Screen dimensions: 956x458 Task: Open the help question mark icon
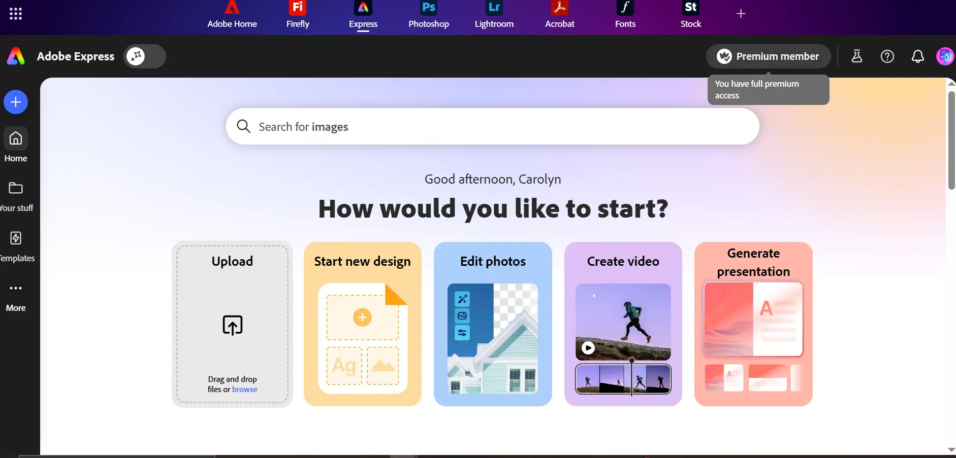(887, 56)
